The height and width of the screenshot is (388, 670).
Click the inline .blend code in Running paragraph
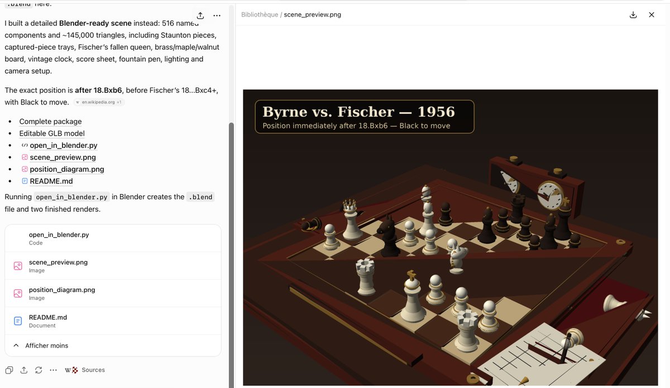coord(200,197)
